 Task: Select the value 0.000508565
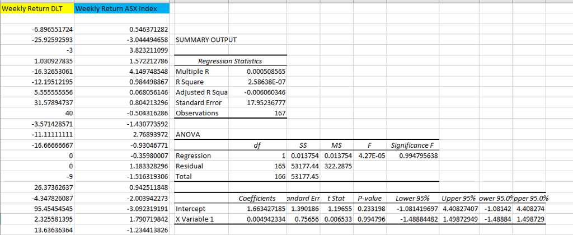click(x=266, y=71)
